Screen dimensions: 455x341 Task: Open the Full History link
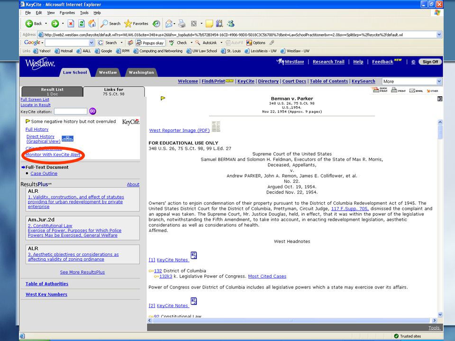37,129
